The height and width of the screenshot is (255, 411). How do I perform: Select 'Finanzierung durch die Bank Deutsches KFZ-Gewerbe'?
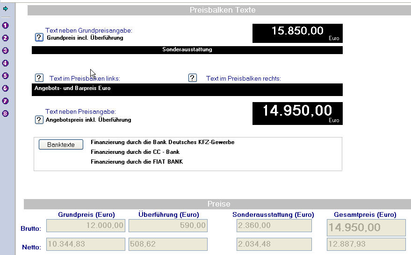tap(163, 142)
